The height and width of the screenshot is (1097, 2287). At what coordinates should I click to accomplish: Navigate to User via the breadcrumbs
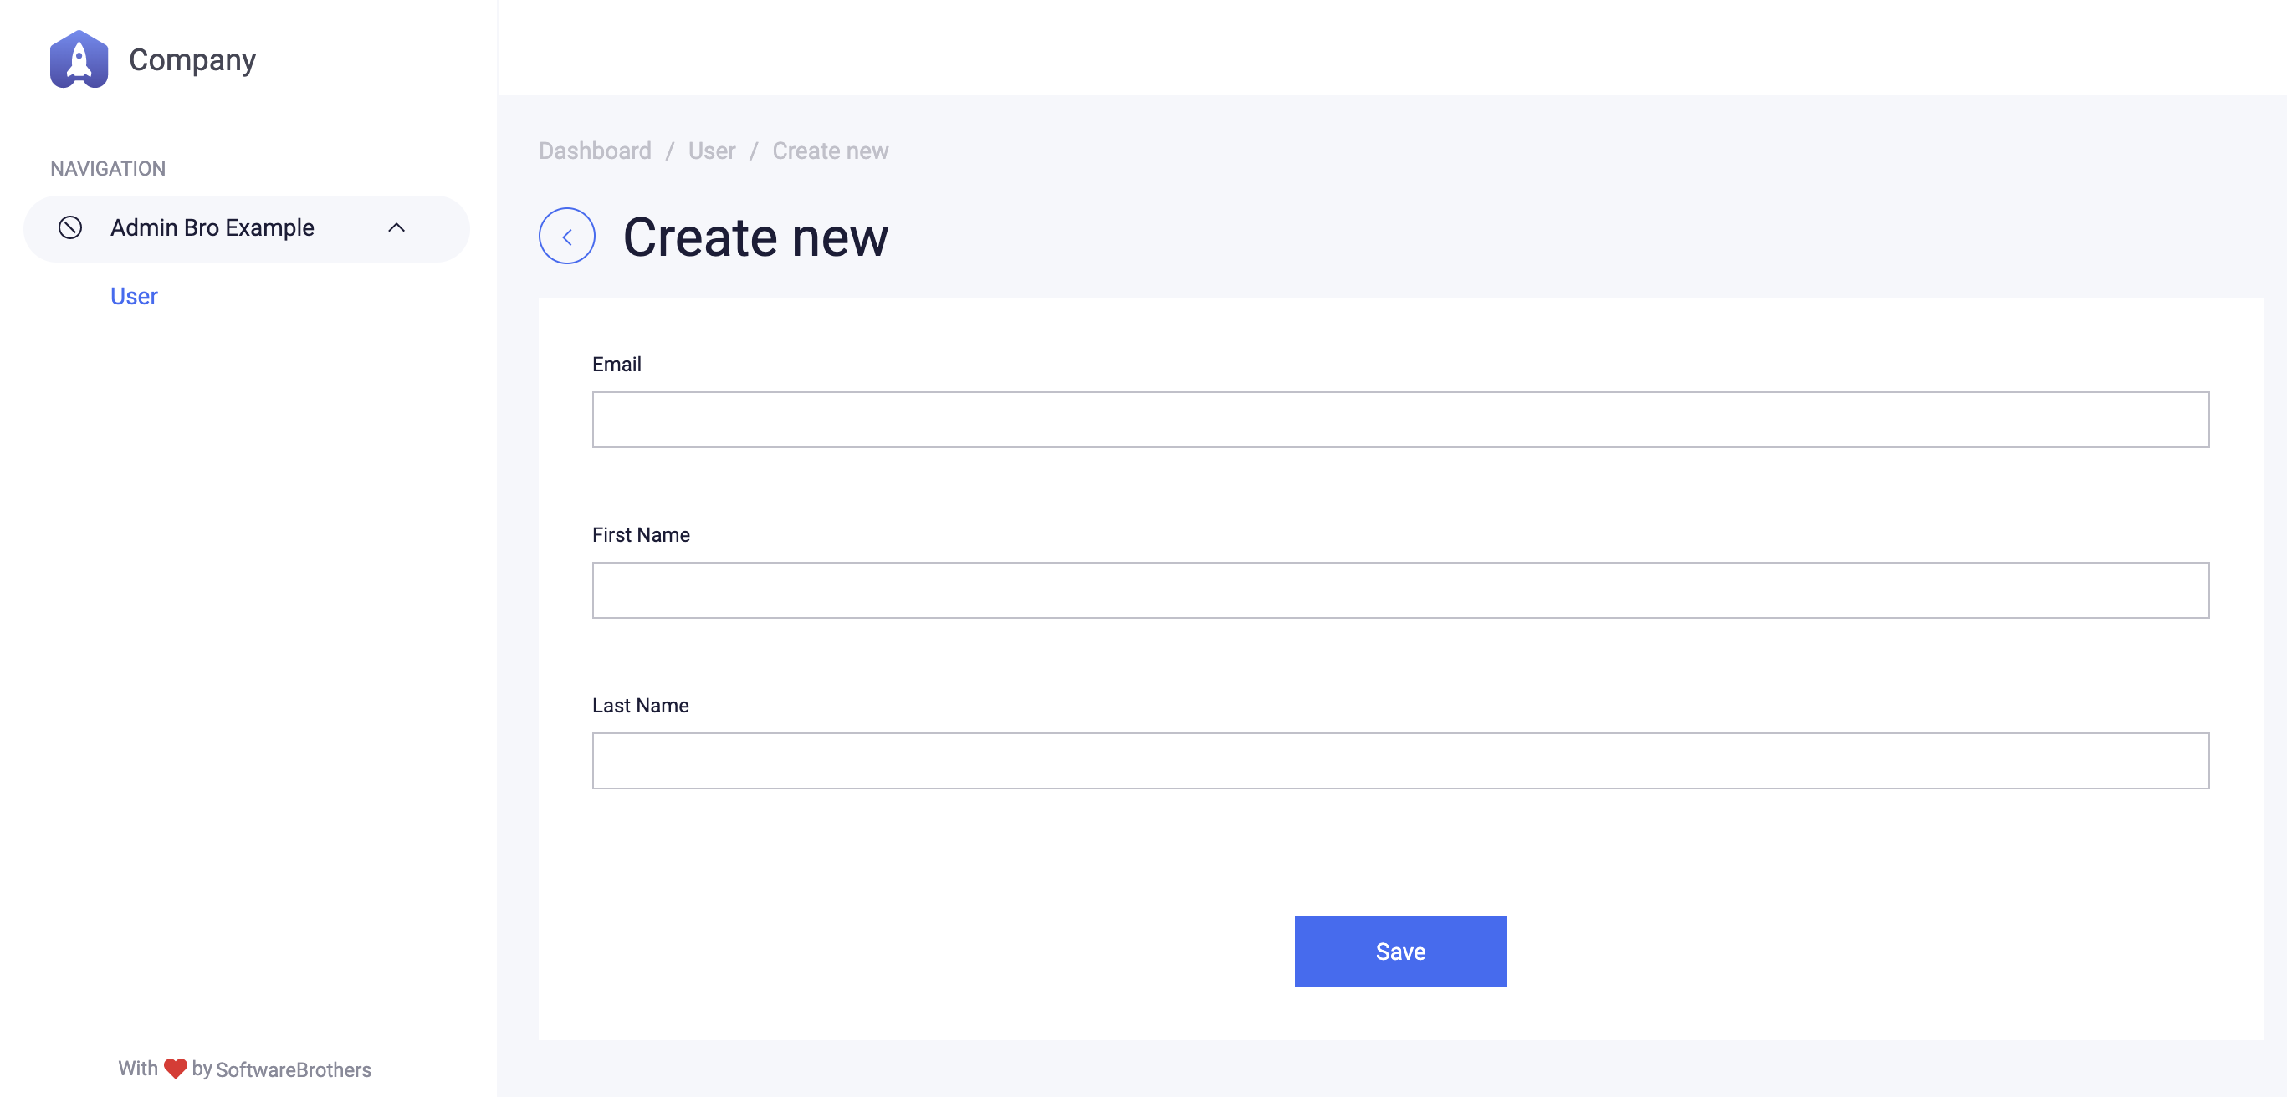point(711,150)
